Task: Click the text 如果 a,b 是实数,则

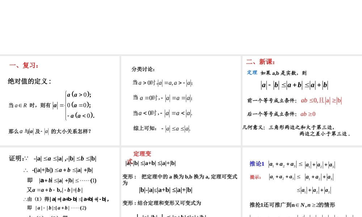Action: click(x=283, y=73)
